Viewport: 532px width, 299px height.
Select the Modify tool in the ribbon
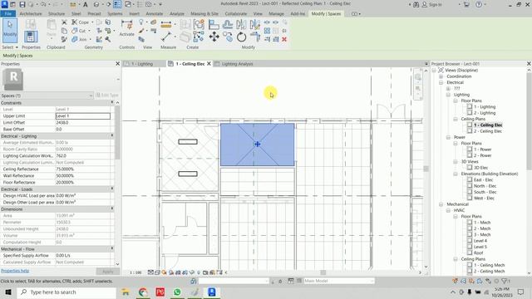click(10, 30)
